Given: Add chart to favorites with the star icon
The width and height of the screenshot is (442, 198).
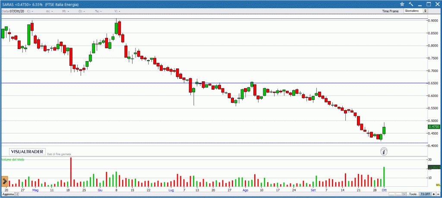Looking at the screenshot, I should pyautogui.click(x=402, y=4).
